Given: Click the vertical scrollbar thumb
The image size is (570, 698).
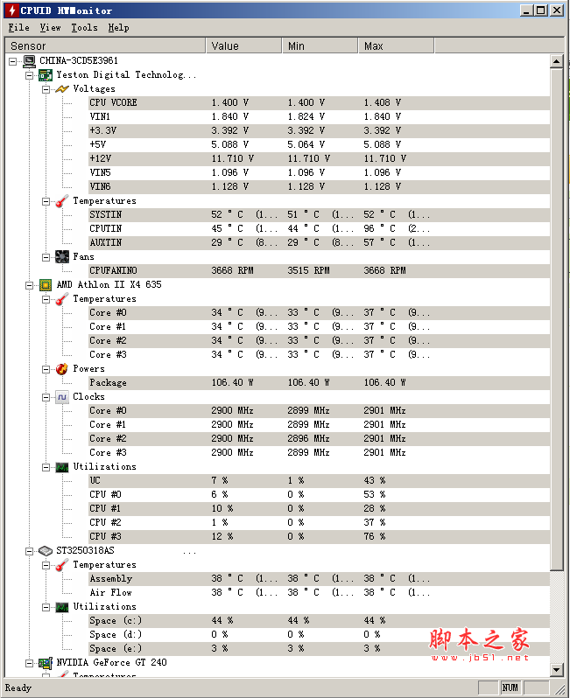Looking at the screenshot, I should 557,319.
